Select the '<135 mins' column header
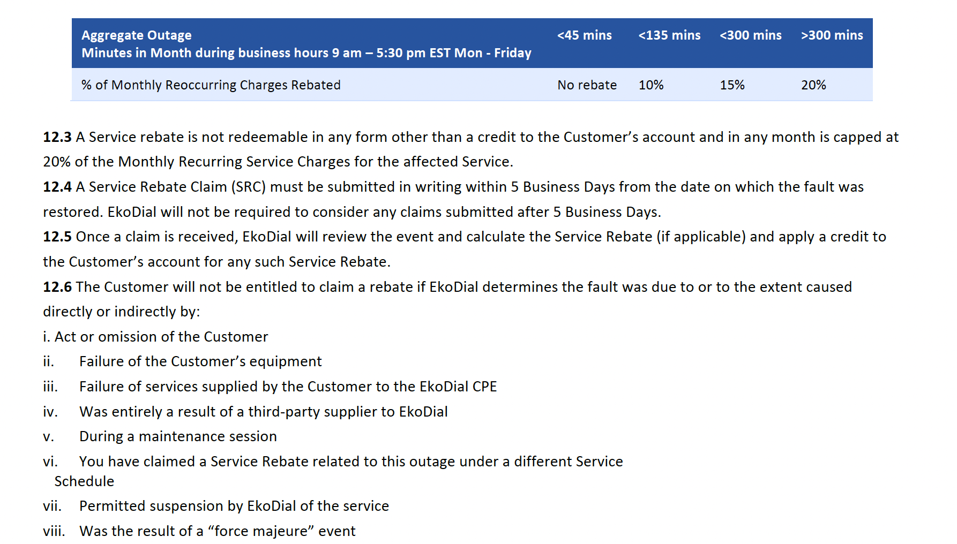Screen dimensions: 957x544 point(669,35)
